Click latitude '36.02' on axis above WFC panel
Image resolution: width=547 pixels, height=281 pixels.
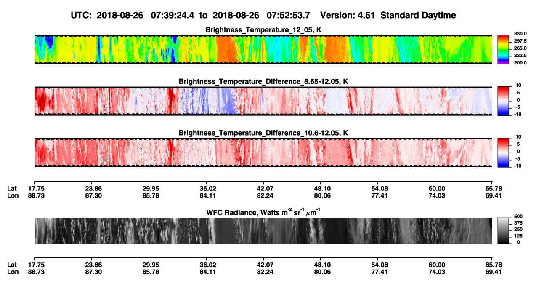pyautogui.click(x=206, y=188)
